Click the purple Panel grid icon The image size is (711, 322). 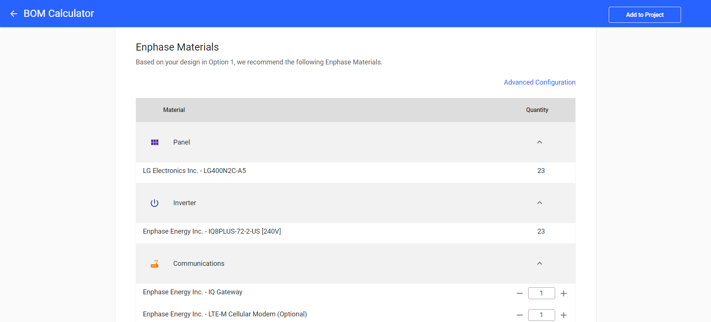click(x=155, y=142)
